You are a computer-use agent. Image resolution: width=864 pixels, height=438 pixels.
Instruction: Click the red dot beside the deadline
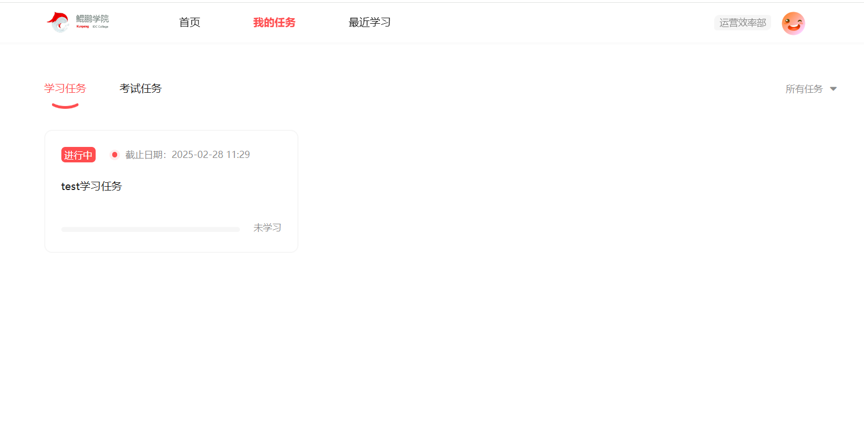click(114, 155)
